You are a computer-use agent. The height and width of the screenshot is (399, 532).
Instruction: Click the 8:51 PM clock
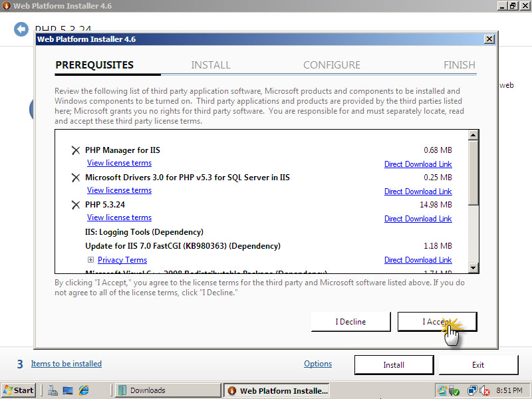(x=509, y=390)
